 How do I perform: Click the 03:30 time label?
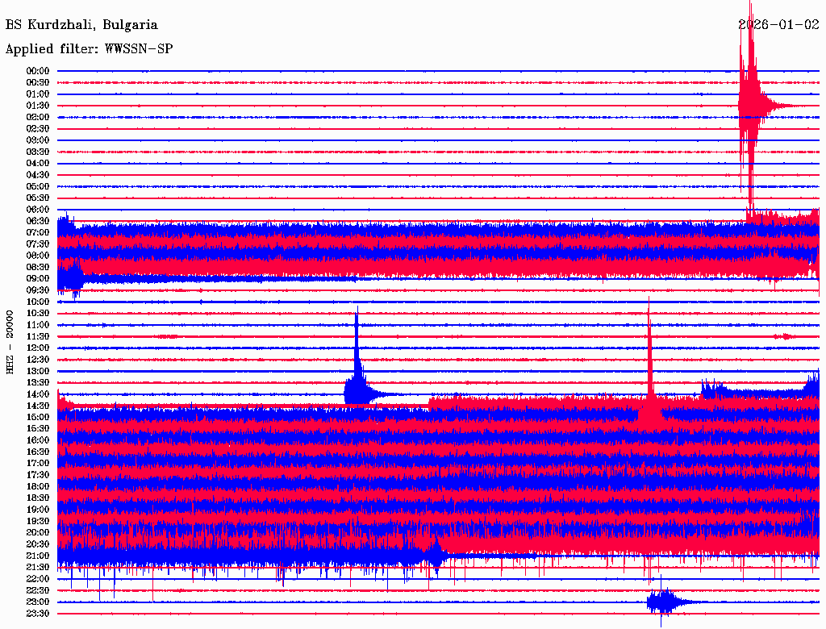(38, 152)
